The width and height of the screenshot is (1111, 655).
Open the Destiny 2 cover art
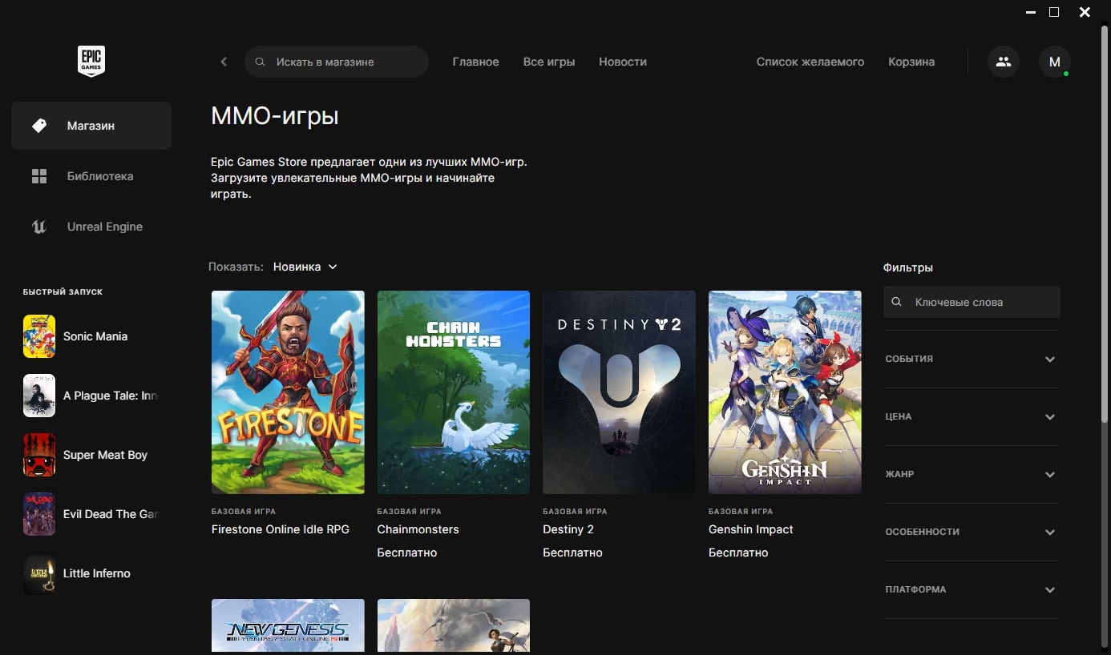click(x=619, y=392)
